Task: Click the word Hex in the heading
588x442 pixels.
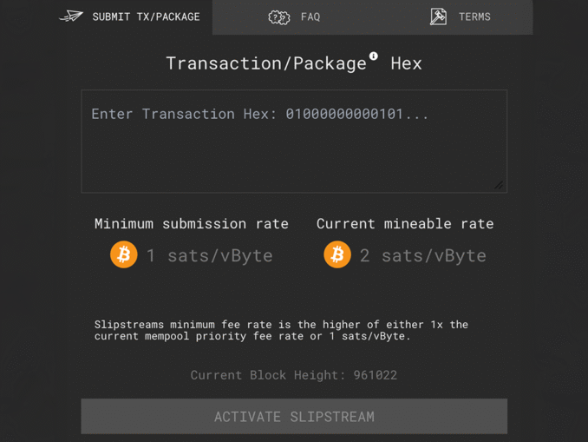Action: (x=406, y=63)
